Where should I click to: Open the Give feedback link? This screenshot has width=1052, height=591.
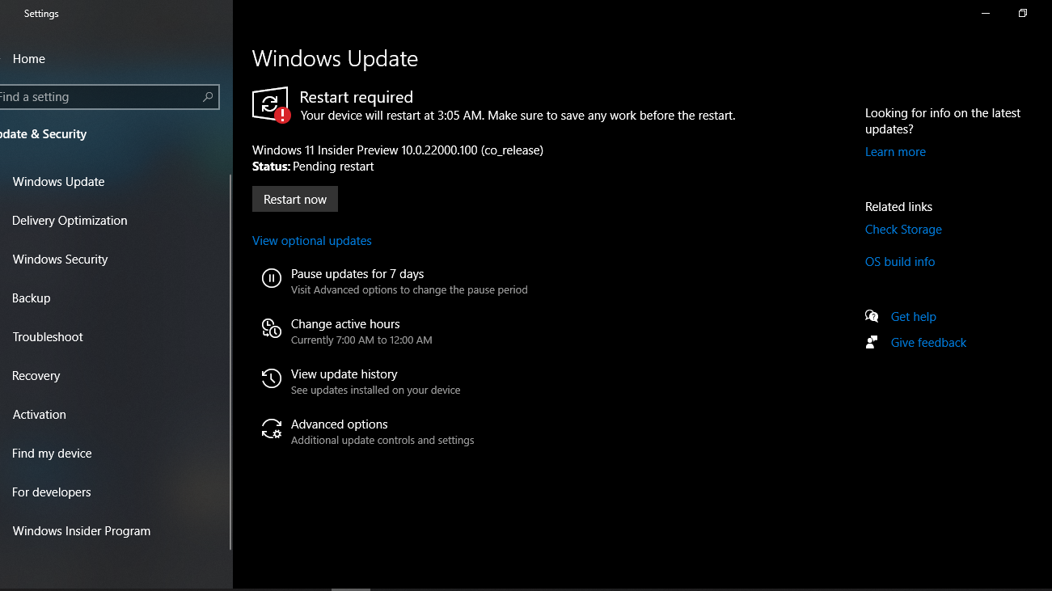(928, 343)
